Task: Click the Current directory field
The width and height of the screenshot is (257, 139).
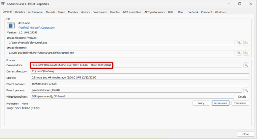Action: point(140,71)
